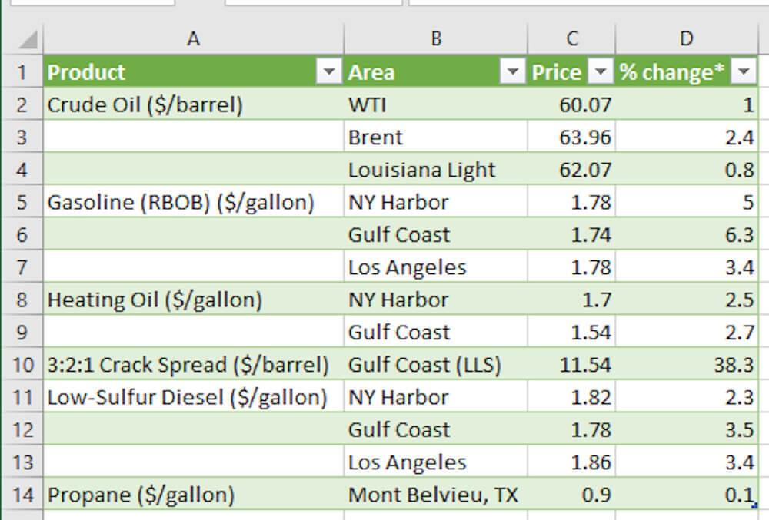Select row 10 header
This screenshot has width=769, height=520.
22,365
